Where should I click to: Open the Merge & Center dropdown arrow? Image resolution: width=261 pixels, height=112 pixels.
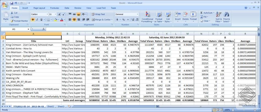[x=112, y=20]
